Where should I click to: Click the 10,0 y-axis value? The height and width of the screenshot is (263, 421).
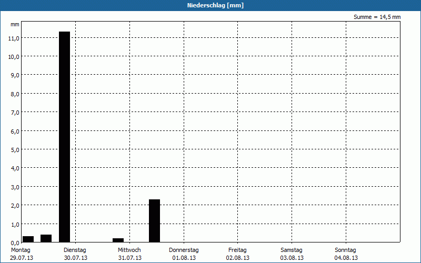point(14,57)
